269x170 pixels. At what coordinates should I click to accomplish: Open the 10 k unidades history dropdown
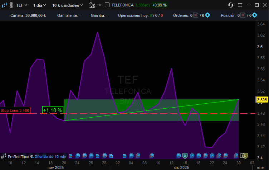point(68,5)
